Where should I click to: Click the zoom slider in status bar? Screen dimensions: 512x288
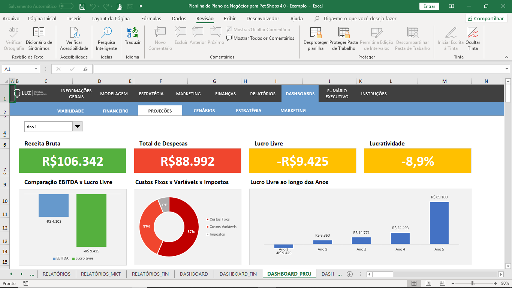472,283
